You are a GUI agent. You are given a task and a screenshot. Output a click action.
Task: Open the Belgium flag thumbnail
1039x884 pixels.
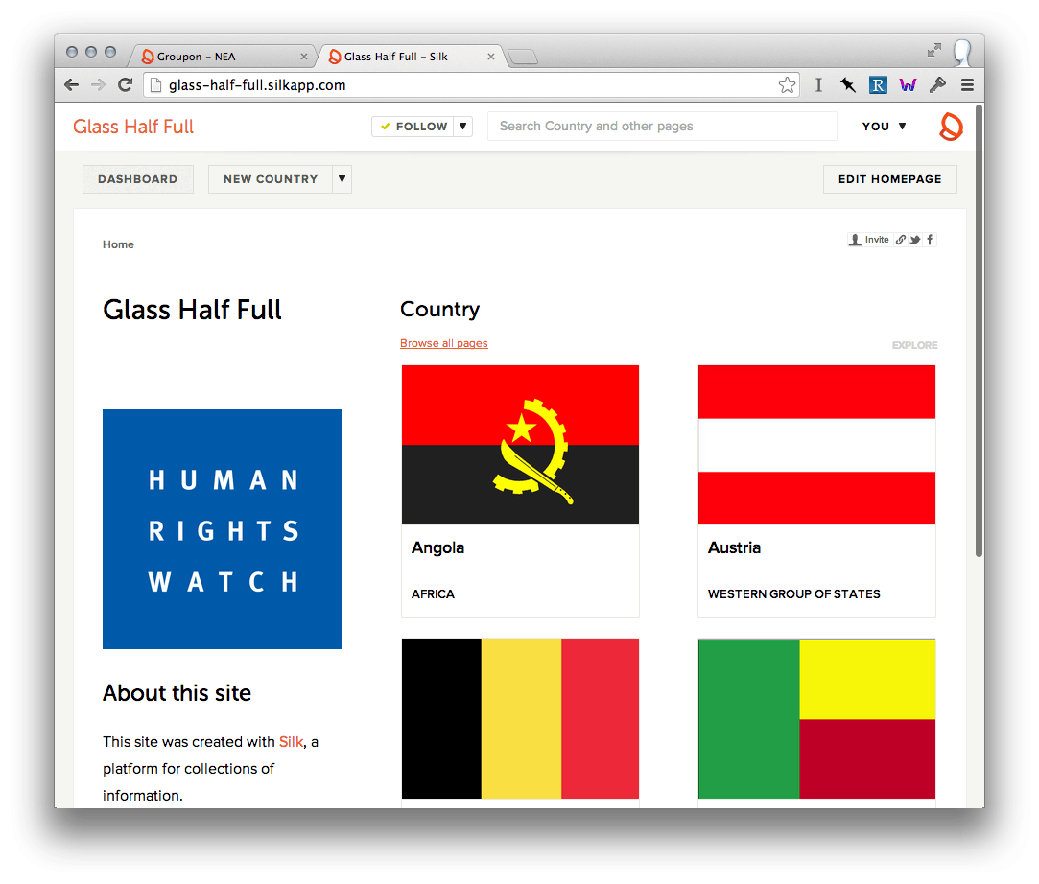[520, 718]
